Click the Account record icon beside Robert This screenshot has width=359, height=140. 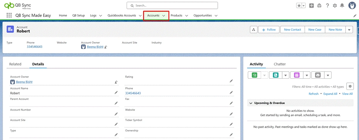pyautogui.click(x=10, y=29)
